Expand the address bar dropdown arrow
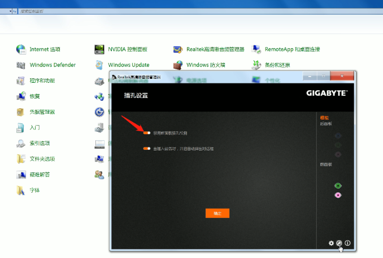This screenshot has width=383, height=258. pyautogui.click(x=10, y=11)
